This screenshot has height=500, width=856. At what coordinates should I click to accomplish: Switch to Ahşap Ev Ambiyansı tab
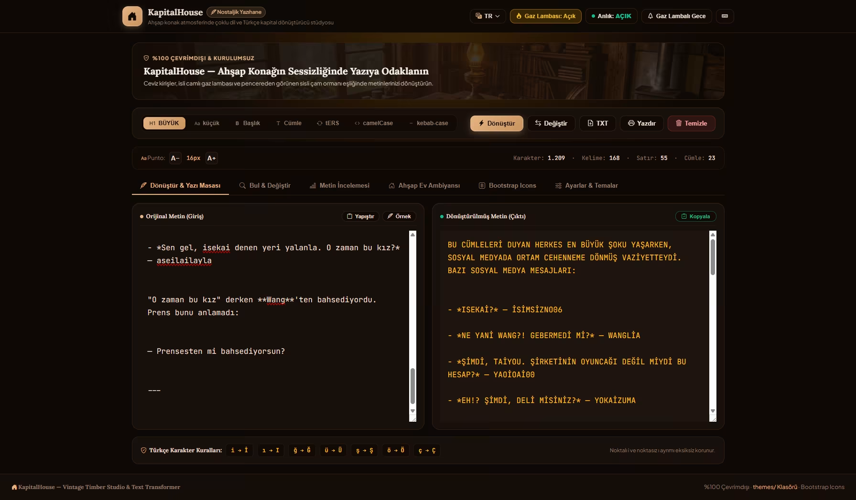(x=424, y=185)
